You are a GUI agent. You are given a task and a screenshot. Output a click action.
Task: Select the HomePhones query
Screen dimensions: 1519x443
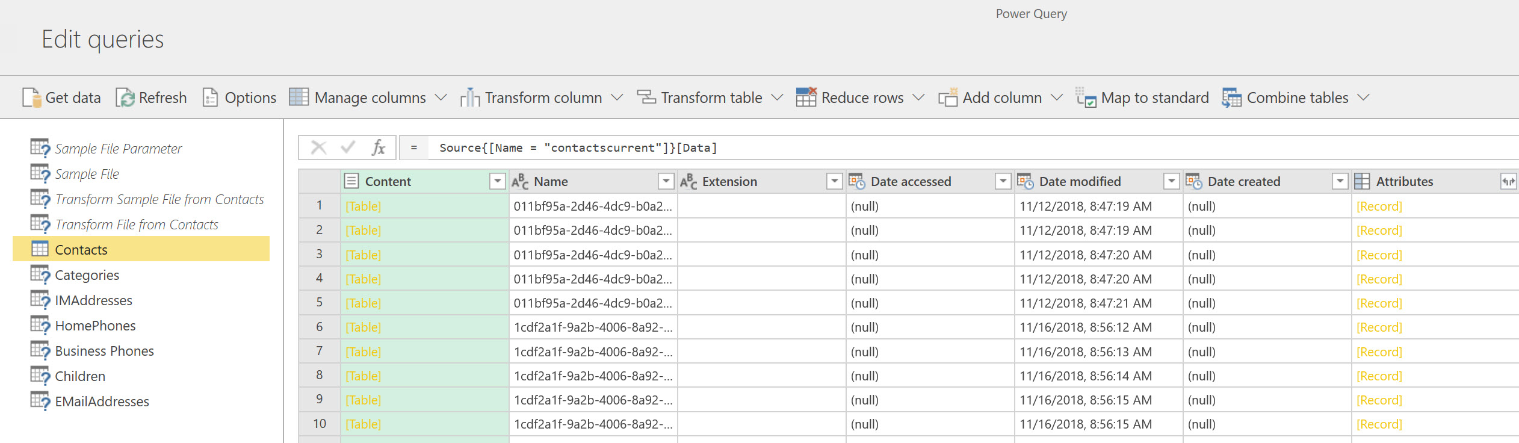[x=141, y=326]
